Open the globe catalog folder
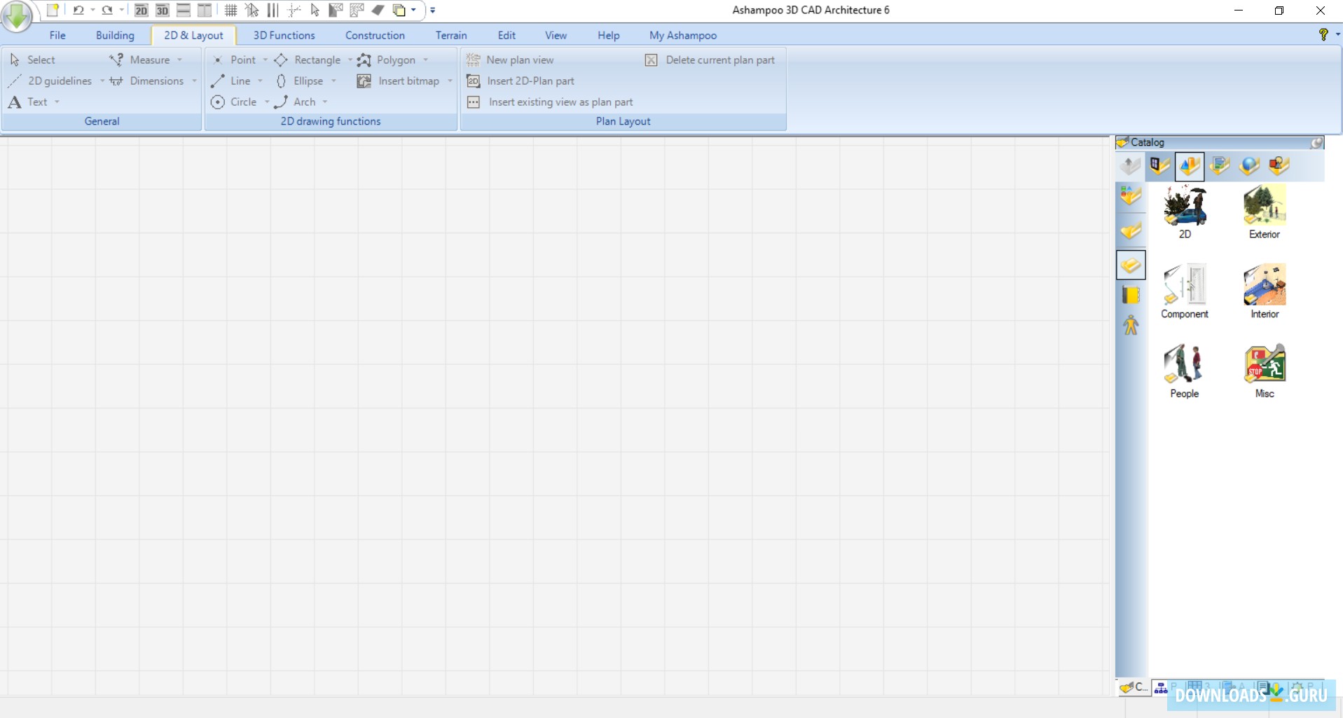 click(x=1249, y=166)
